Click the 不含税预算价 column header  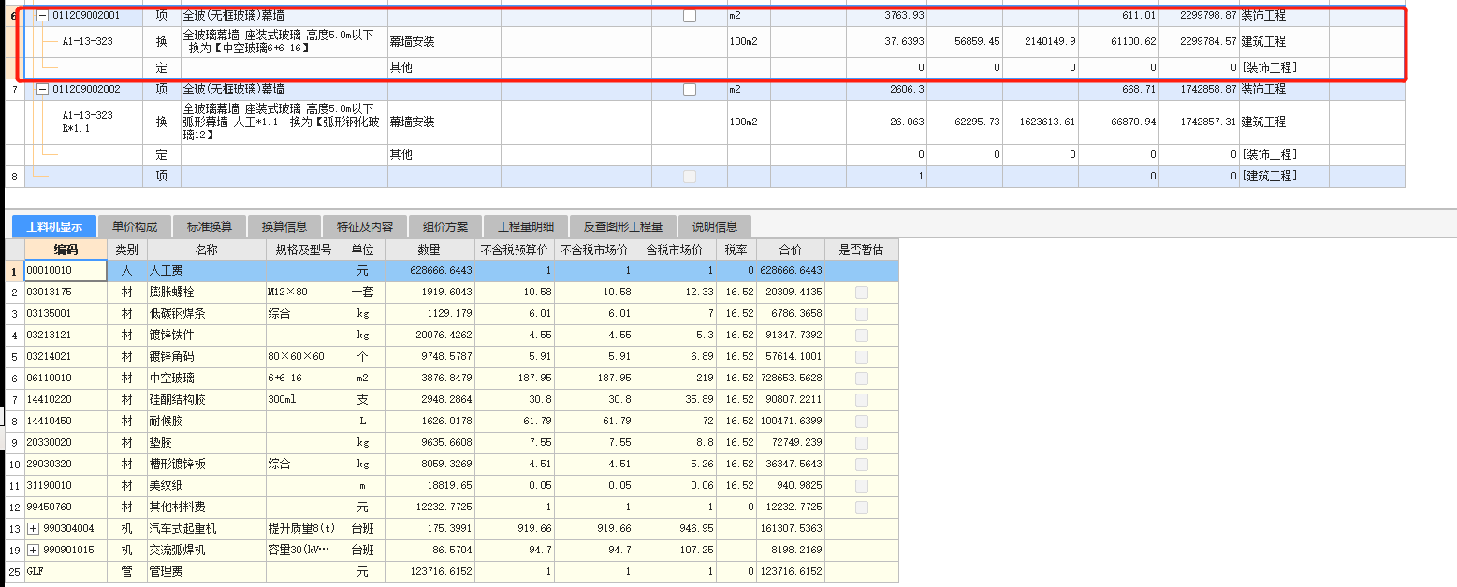tap(516, 250)
